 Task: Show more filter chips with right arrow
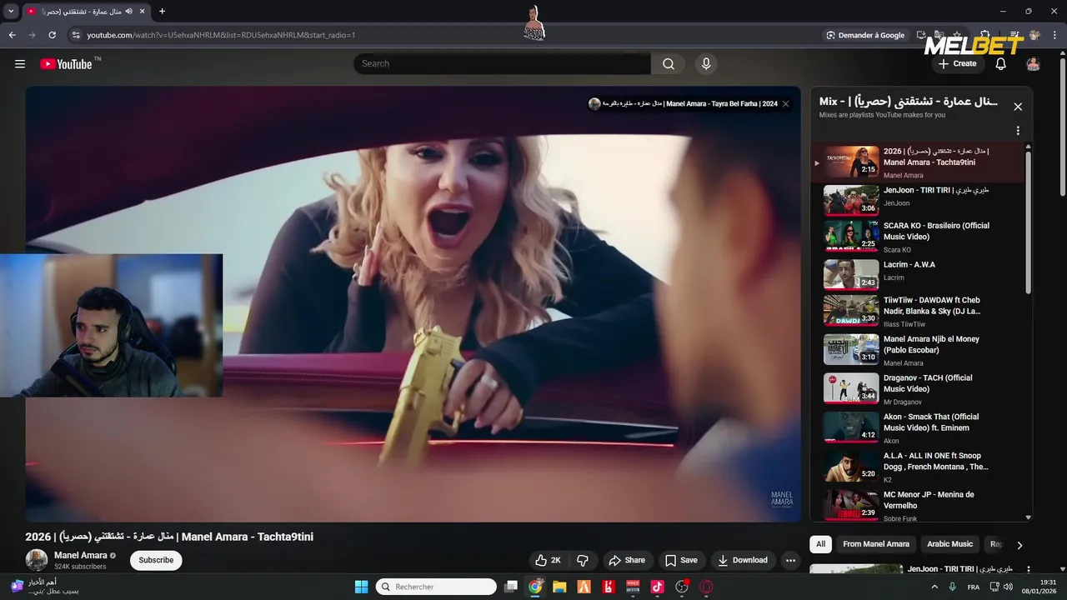1019,545
